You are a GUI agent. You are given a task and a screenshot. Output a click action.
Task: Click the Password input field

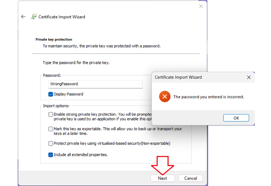[x=95, y=84]
